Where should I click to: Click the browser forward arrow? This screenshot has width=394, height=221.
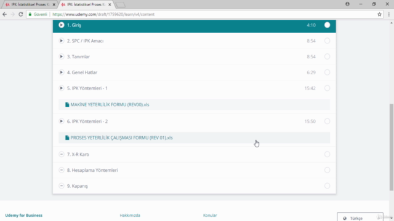(12, 14)
